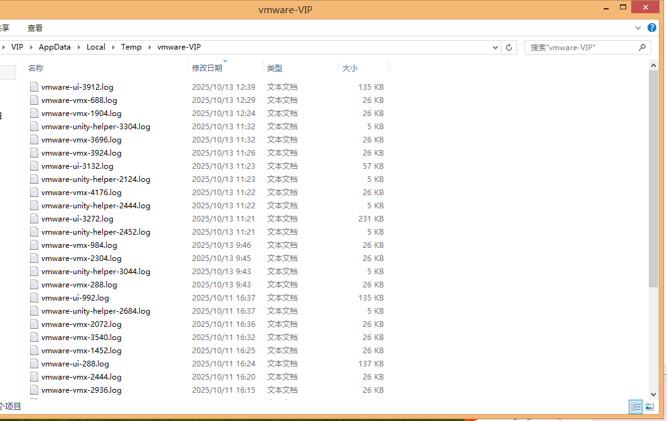Select file icon of vmware-unity-helper-3044.log
Viewport: 667px width, 421px height.
(34, 271)
